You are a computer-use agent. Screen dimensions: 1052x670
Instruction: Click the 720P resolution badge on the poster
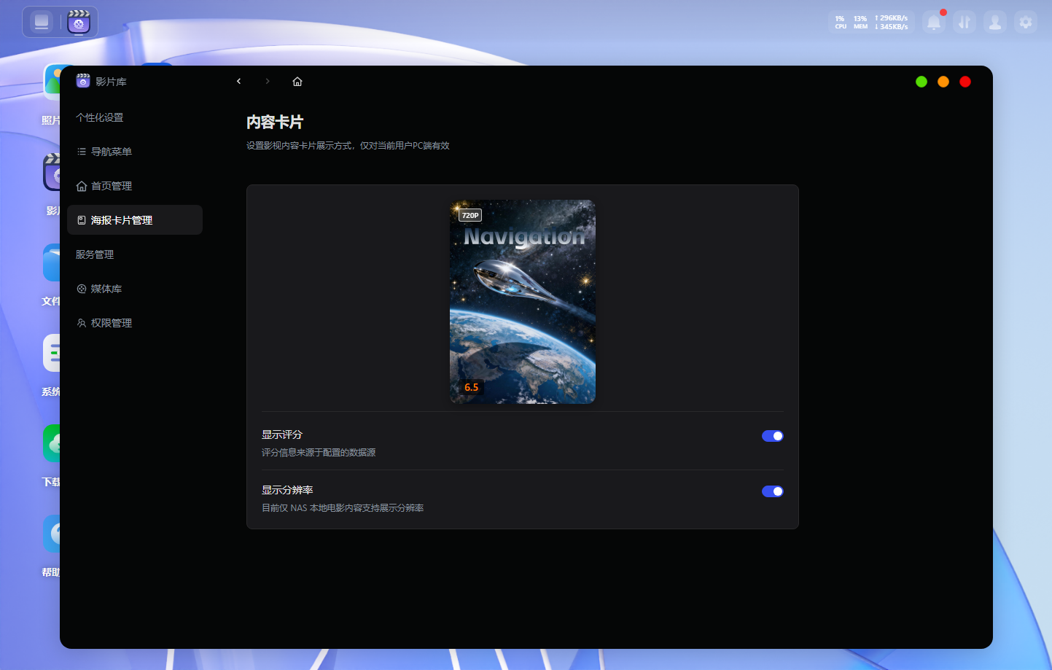click(x=470, y=215)
